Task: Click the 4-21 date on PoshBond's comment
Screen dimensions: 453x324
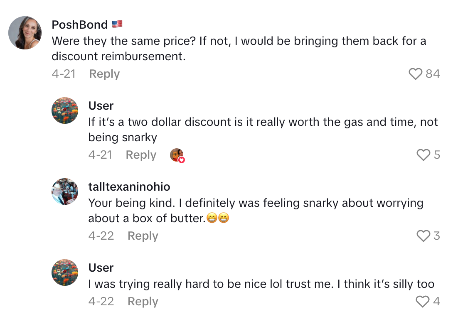Action: pos(64,74)
